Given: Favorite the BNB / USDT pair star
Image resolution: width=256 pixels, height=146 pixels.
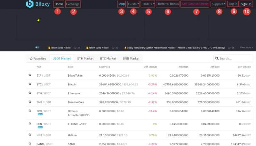Looking at the screenshot, I should [x=30, y=102].
